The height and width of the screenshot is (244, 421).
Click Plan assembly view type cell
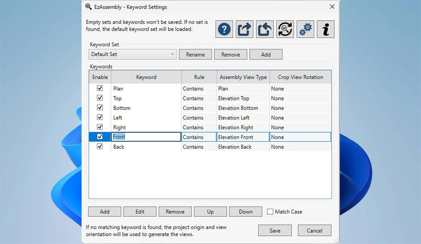pos(243,88)
